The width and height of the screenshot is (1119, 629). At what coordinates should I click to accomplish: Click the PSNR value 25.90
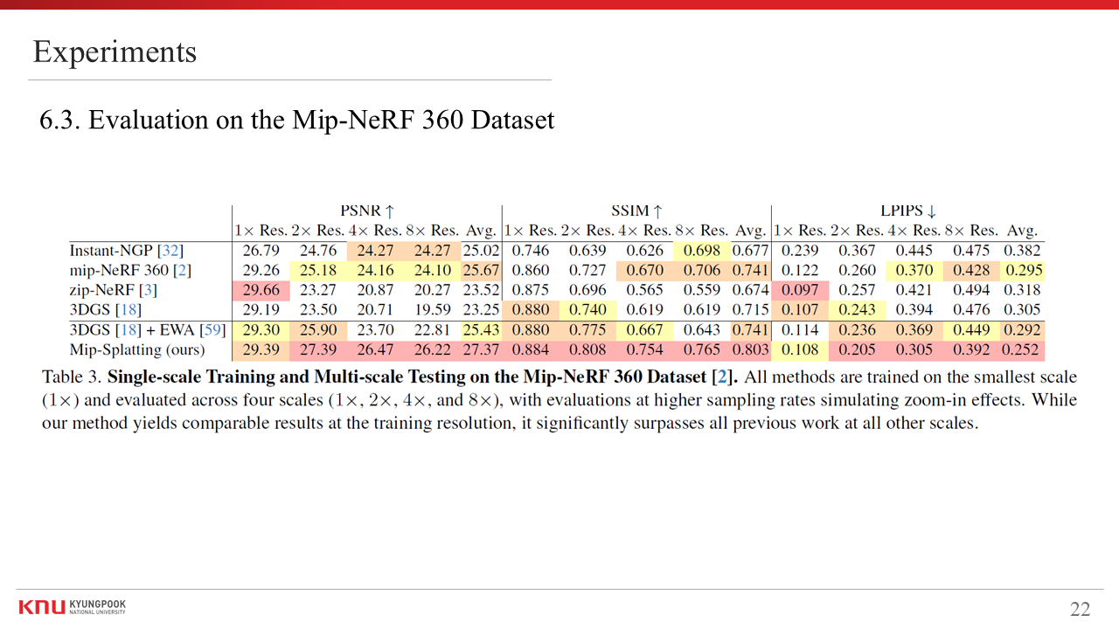pos(317,329)
